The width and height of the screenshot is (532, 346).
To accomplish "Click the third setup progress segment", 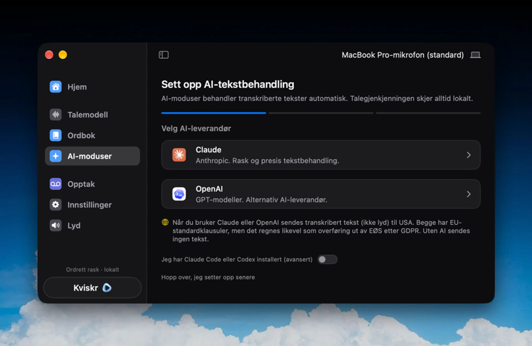I will (428, 113).
